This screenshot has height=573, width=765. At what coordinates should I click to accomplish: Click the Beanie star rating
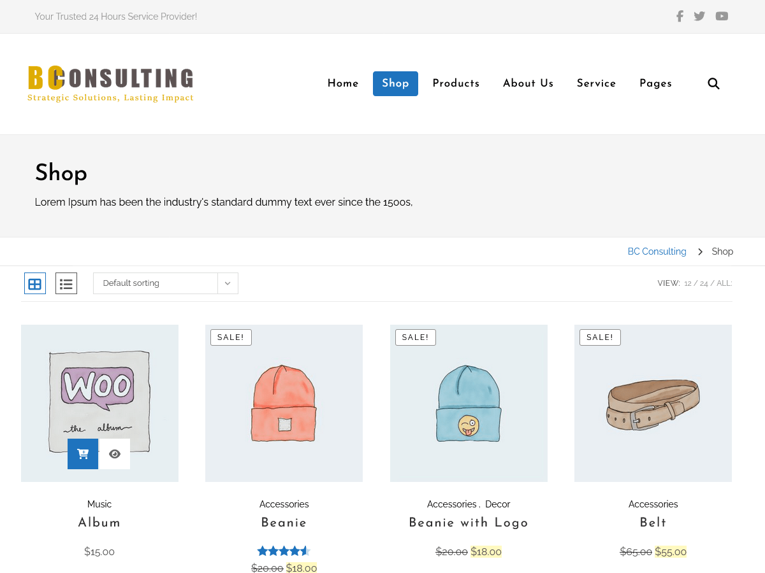pos(284,550)
